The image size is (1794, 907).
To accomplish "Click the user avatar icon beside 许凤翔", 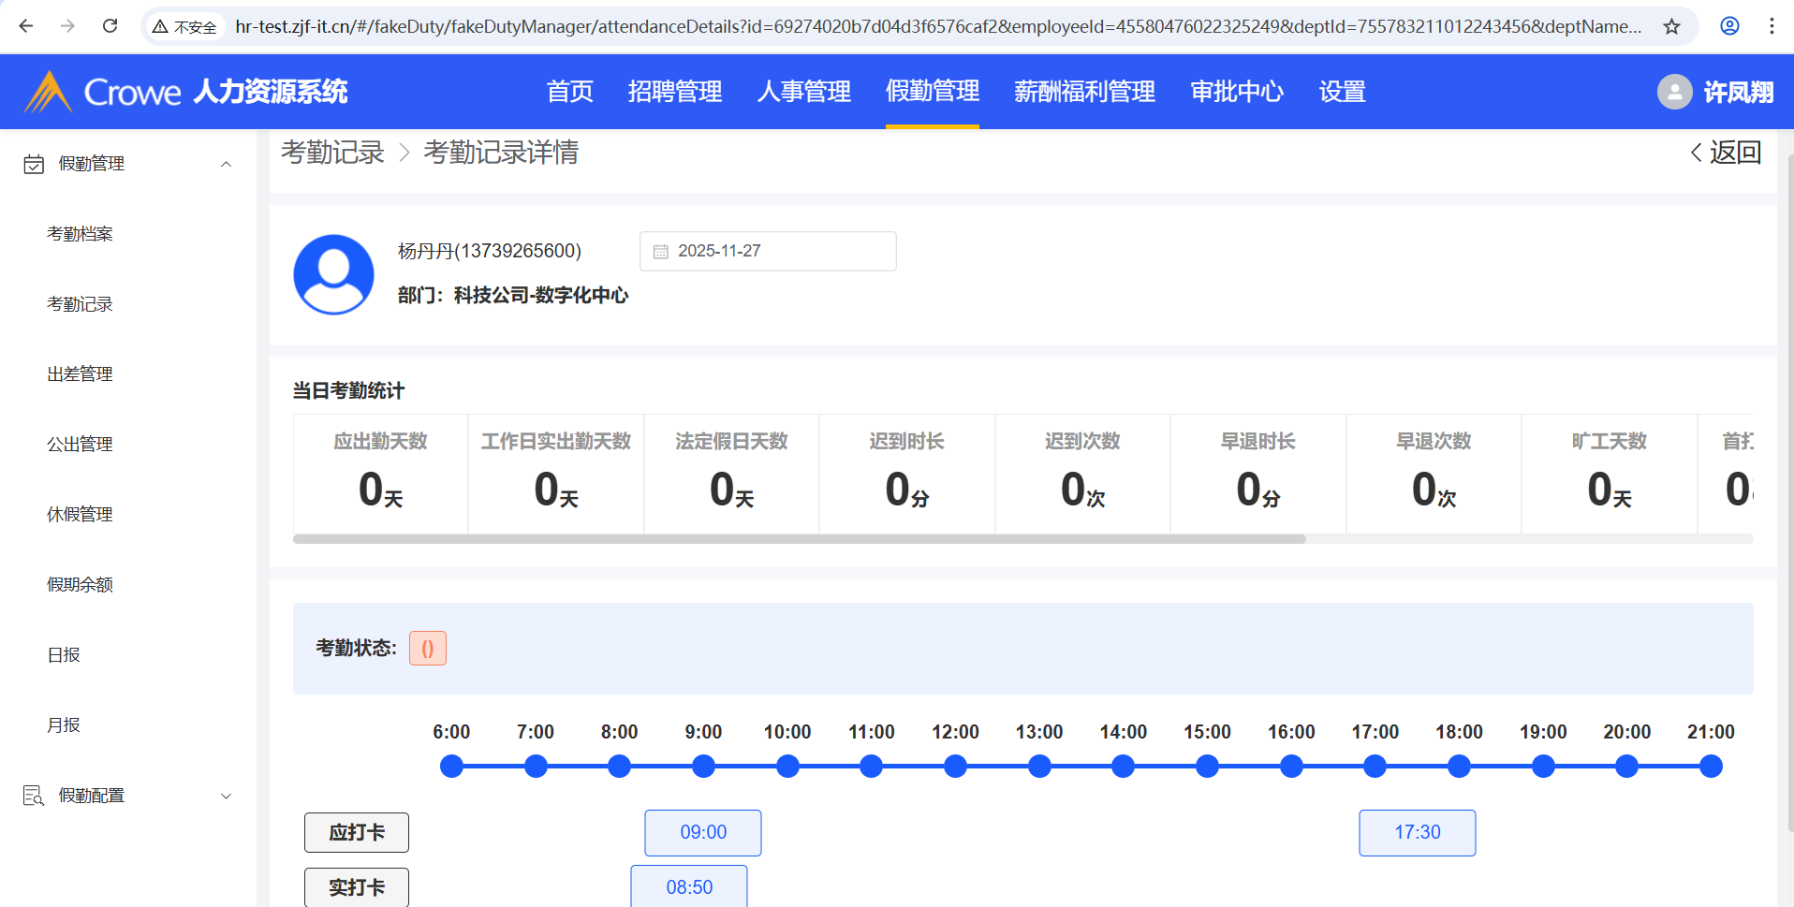I will (1674, 92).
